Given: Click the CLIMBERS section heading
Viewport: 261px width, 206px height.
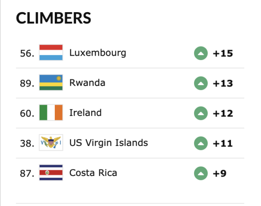Looking at the screenshot, I should (x=54, y=18).
